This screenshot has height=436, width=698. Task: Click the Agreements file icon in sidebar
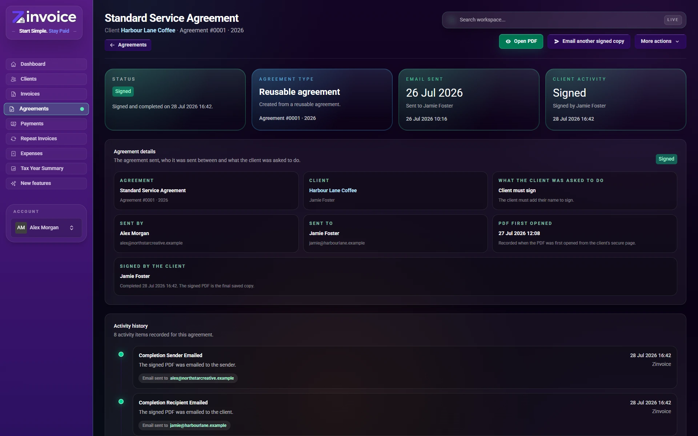click(x=12, y=109)
